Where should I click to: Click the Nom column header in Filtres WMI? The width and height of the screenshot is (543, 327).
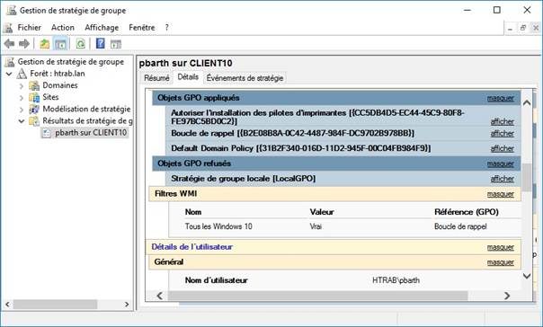point(193,212)
